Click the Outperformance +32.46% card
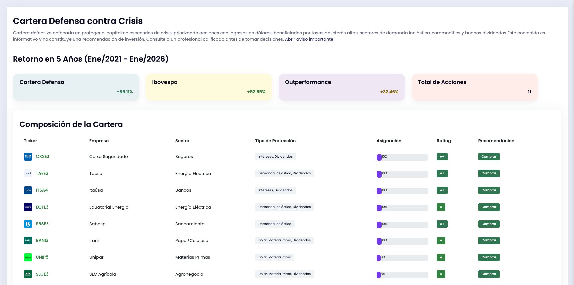 (x=342, y=87)
